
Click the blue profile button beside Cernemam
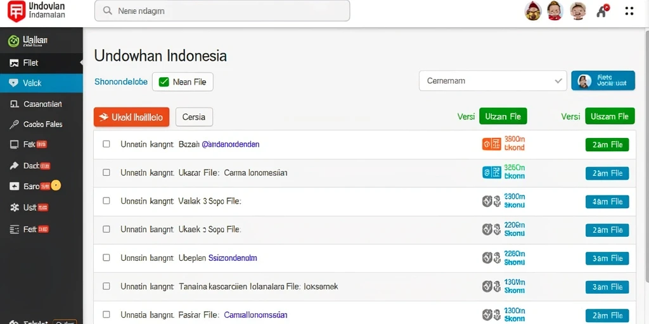point(603,80)
